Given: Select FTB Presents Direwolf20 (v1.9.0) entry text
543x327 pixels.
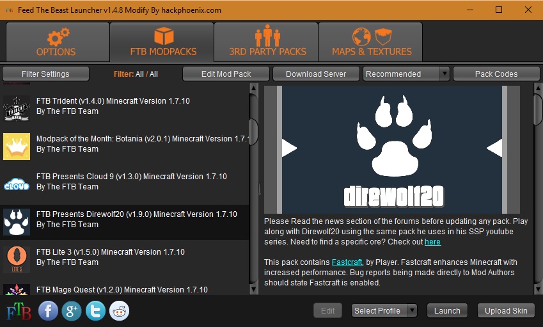Looking at the screenshot, I should 137,219.
